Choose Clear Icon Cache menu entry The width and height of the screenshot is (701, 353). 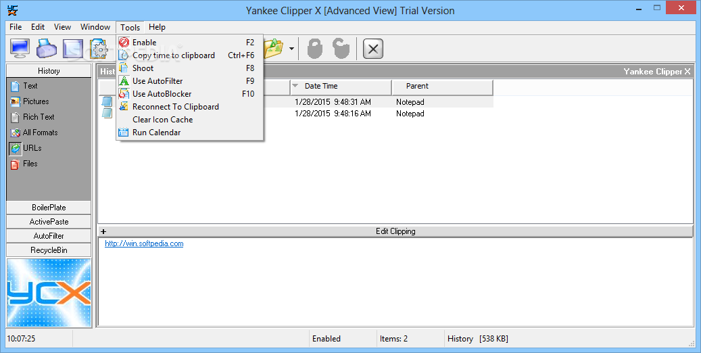pos(189,120)
